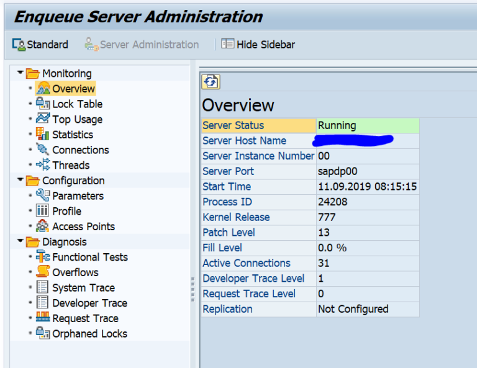The image size is (477, 368).
Task: Open Developer Trace in the tree
Action: [x=89, y=303]
